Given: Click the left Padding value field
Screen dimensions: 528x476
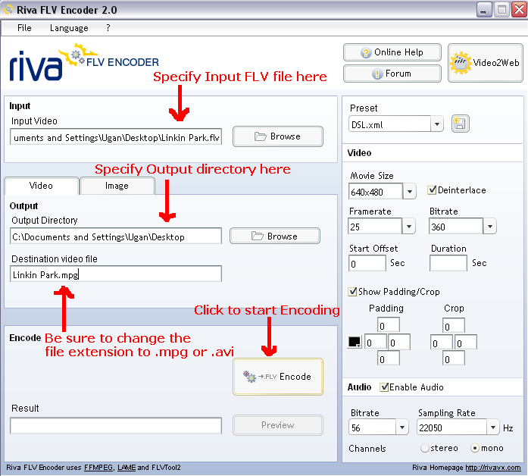Looking at the screenshot, I should tap(376, 342).
